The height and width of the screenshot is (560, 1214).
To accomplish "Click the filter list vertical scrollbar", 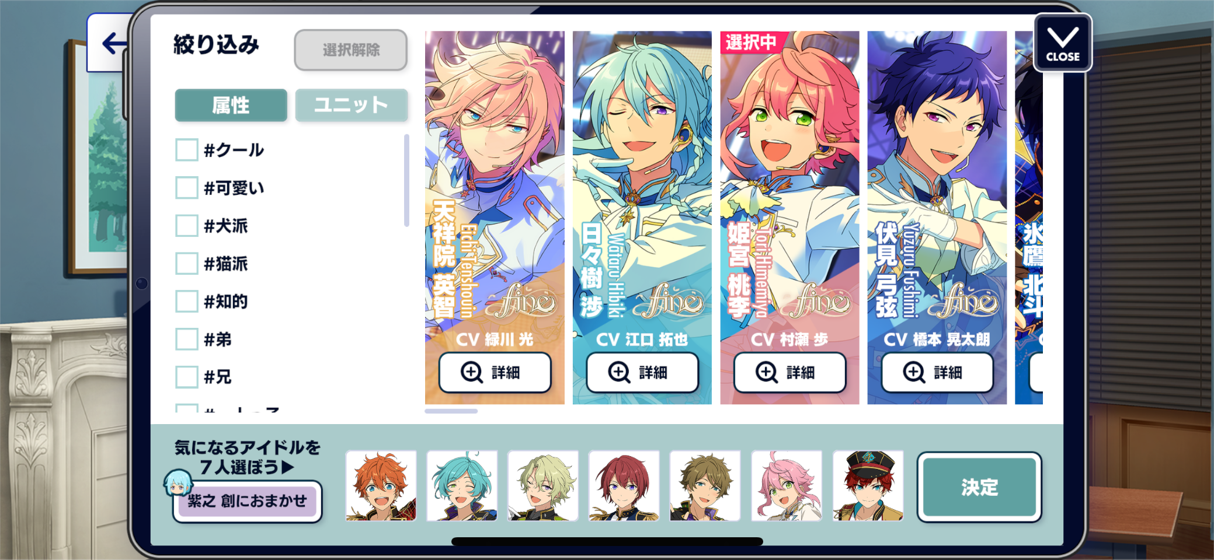I will click(406, 180).
